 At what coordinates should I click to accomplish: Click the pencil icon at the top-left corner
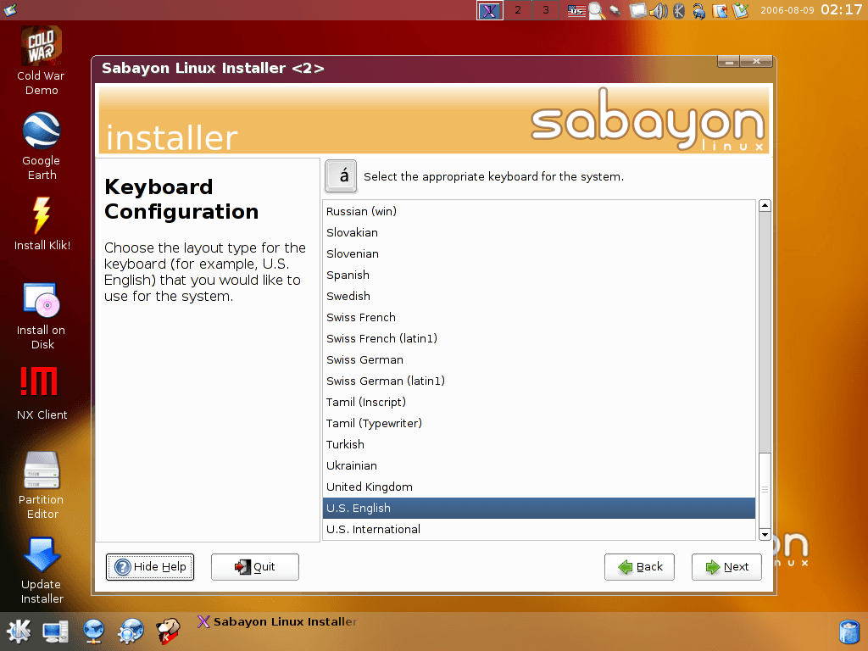9,8
